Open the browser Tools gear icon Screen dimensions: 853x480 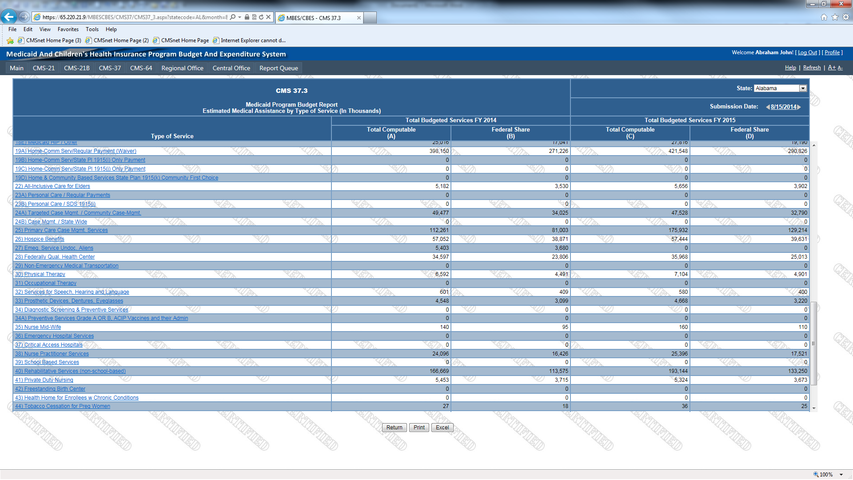846,17
